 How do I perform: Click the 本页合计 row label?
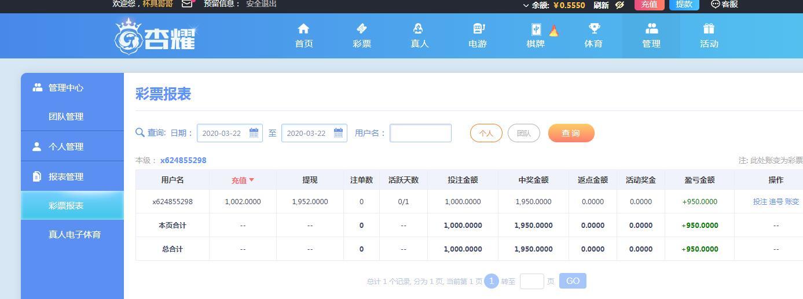point(173,226)
